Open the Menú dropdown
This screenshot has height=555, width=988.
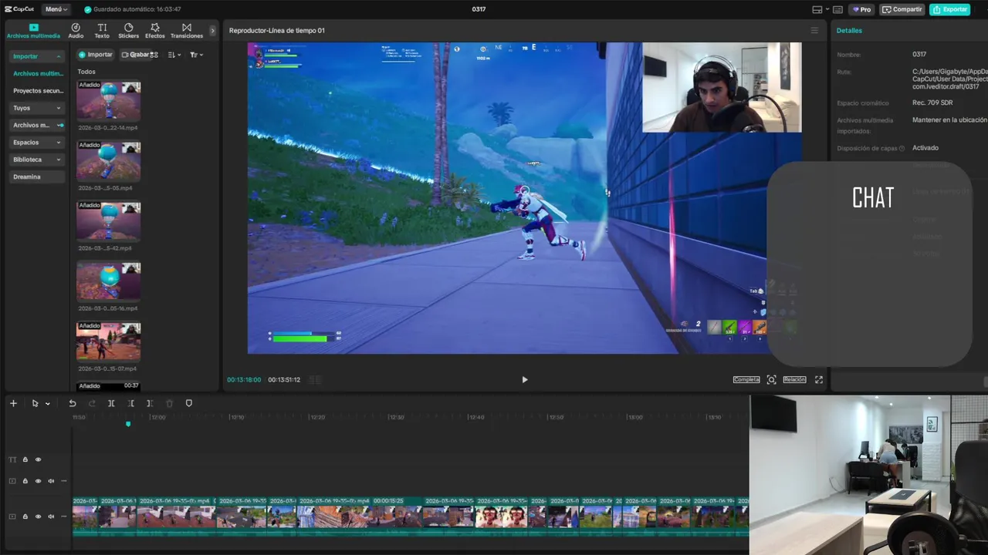click(56, 9)
